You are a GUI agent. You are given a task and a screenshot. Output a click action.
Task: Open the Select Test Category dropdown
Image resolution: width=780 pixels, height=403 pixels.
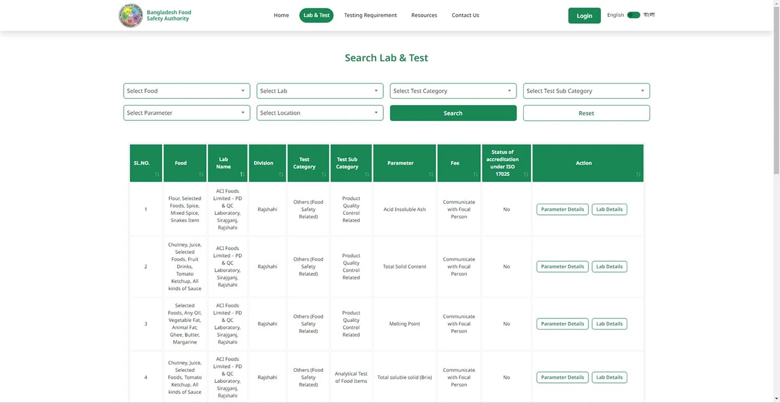click(453, 91)
